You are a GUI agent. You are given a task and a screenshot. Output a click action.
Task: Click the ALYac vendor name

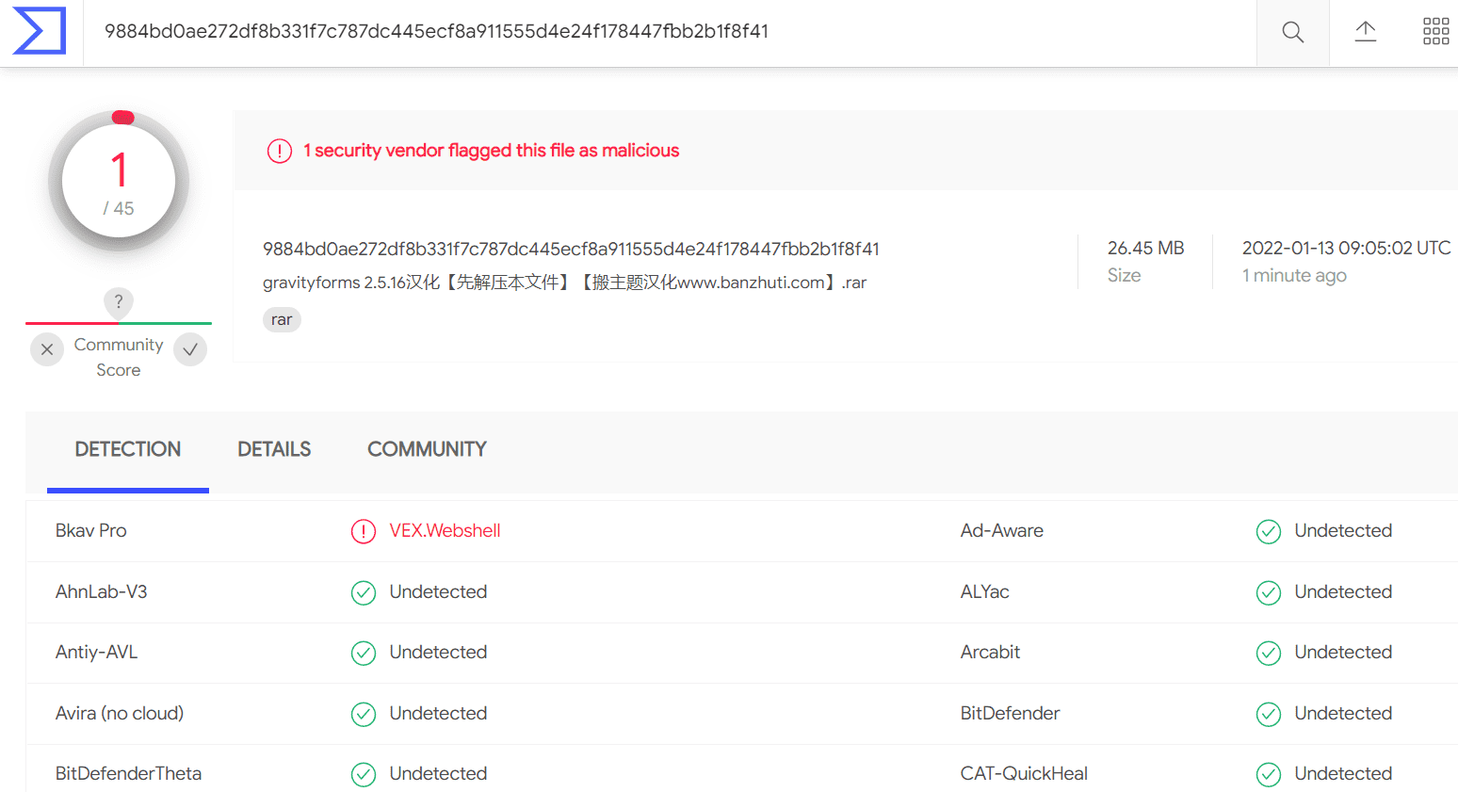tap(985, 591)
